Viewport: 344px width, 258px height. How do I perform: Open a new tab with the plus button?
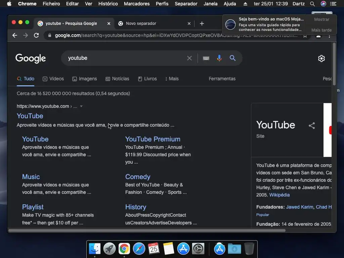202,24
